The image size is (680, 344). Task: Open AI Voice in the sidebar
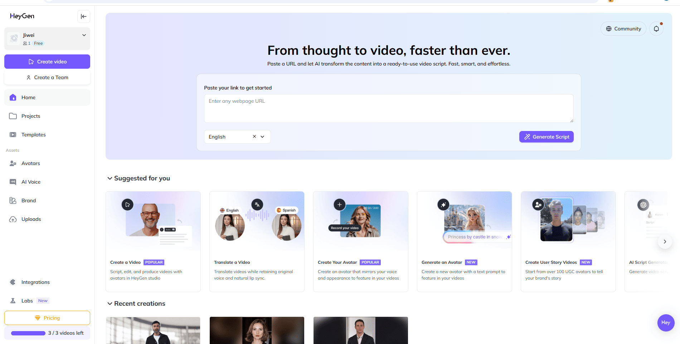(x=47, y=182)
